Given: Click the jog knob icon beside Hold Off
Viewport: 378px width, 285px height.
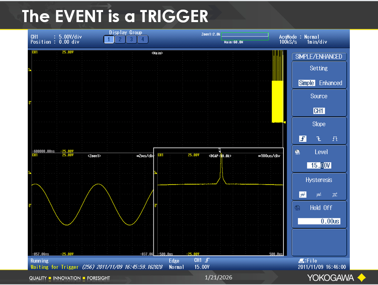Looking at the screenshot, I should point(297,208).
